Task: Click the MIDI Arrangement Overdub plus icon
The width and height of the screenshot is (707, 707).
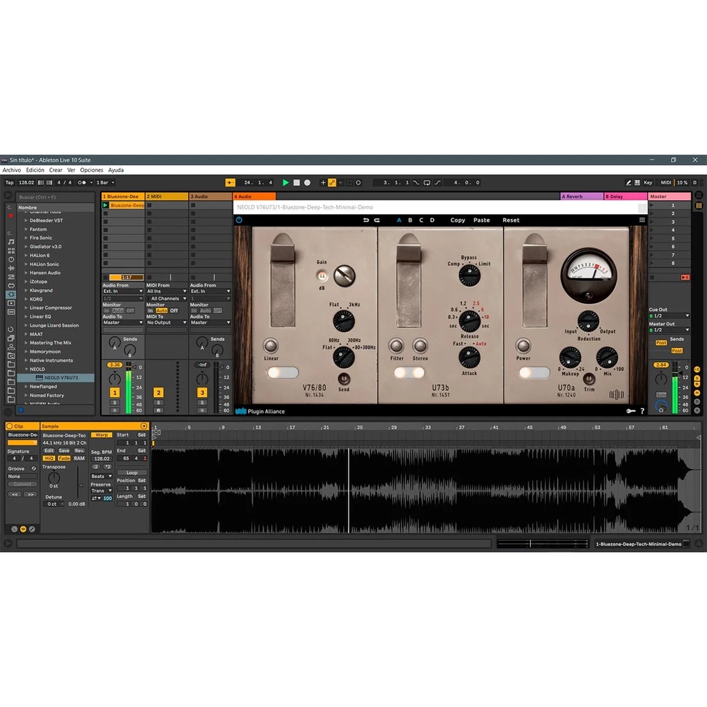Action: point(323,182)
